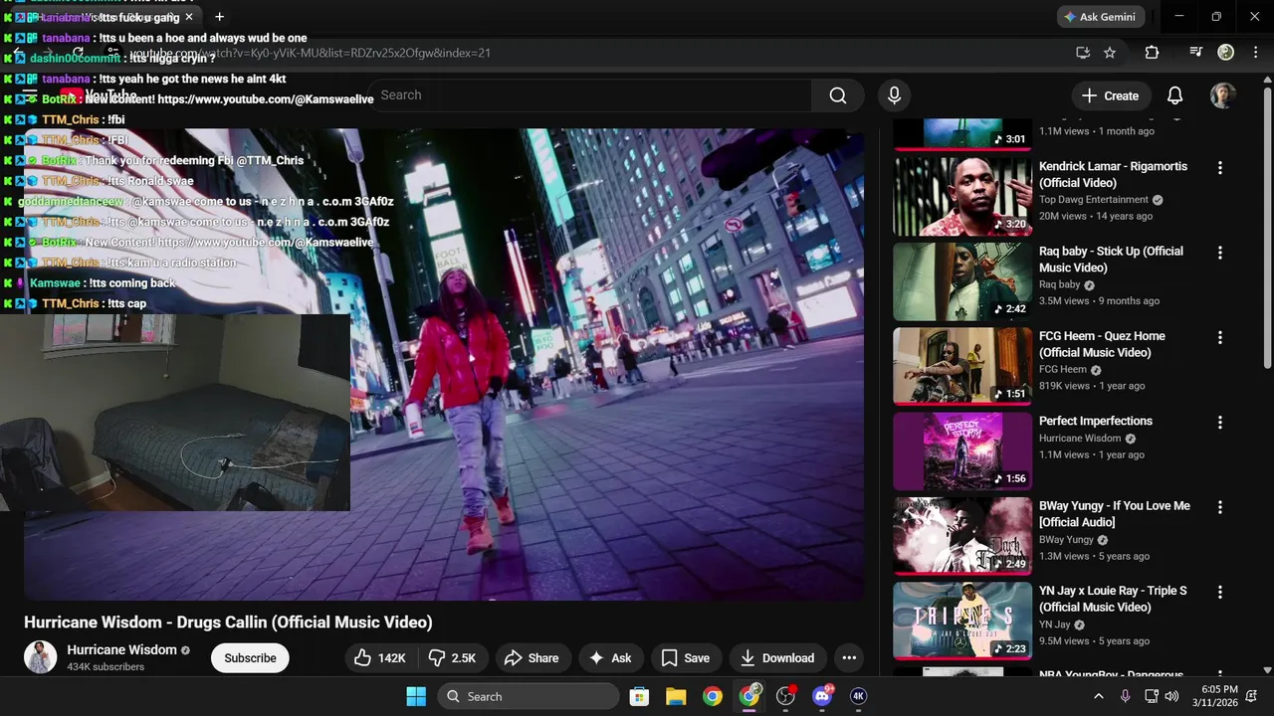Viewport: 1274px width, 716px height.
Task: Click the install/cast icon in the address bar
Action: (1083, 53)
